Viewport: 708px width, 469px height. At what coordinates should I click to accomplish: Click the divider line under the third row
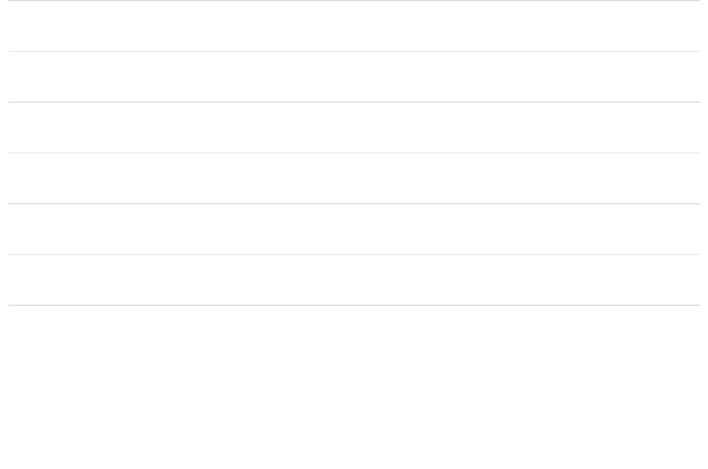[x=354, y=153]
